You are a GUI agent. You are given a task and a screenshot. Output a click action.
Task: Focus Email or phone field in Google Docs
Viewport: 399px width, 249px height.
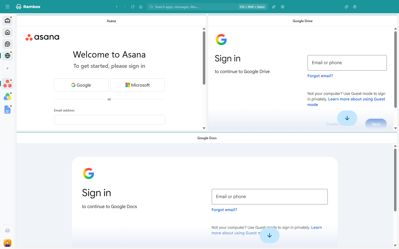click(270, 197)
